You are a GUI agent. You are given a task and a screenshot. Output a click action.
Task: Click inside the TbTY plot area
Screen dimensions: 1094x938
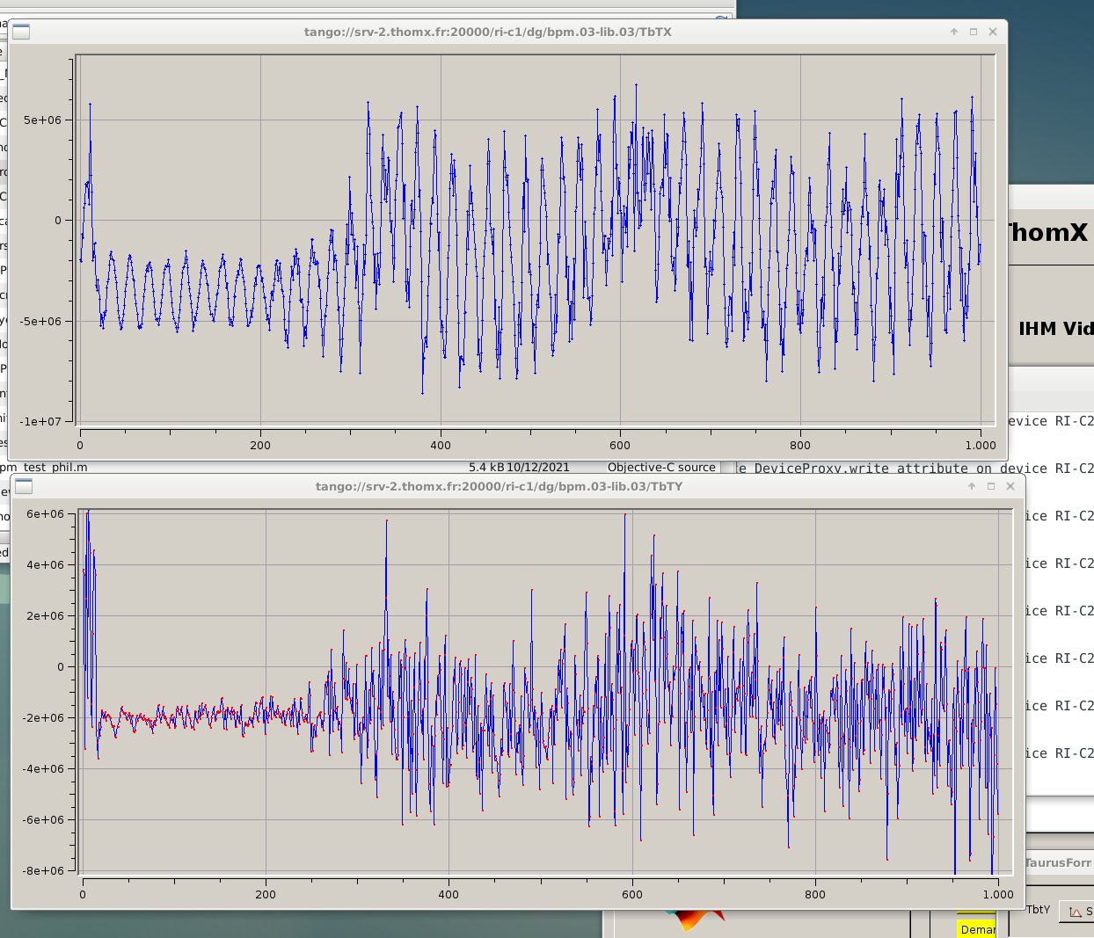pos(540,691)
